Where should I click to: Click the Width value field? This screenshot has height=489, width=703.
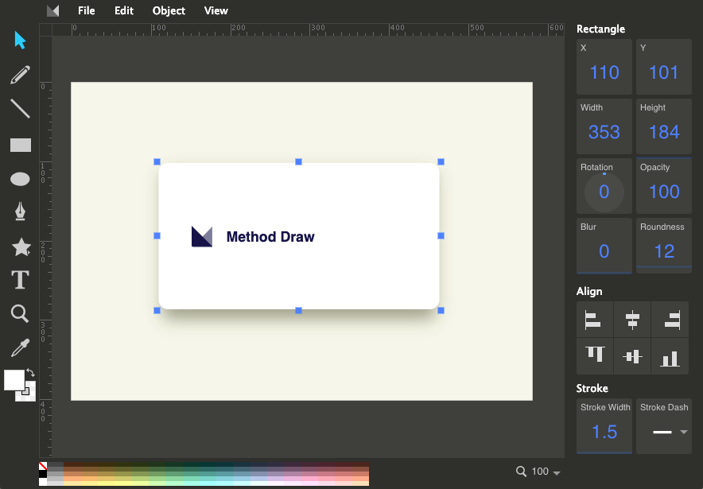pyautogui.click(x=604, y=132)
